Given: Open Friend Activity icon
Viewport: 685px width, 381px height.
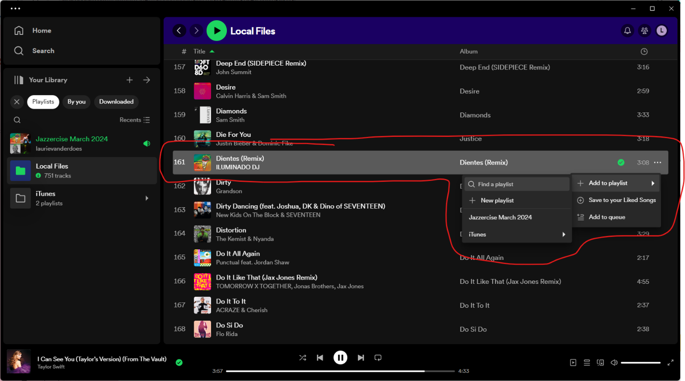Looking at the screenshot, I should click(645, 31).
